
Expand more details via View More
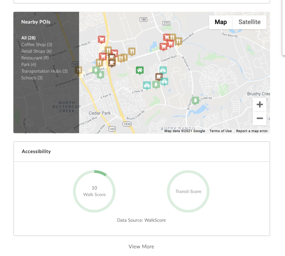click(x=141, y=246)
